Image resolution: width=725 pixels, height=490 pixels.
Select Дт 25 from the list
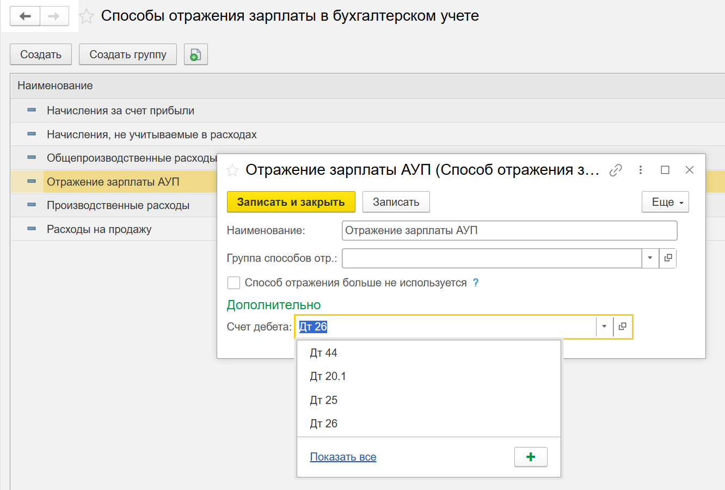428,400
